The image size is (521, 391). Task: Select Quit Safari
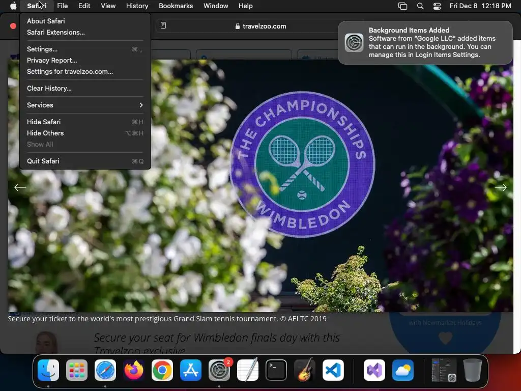[85, 161]
